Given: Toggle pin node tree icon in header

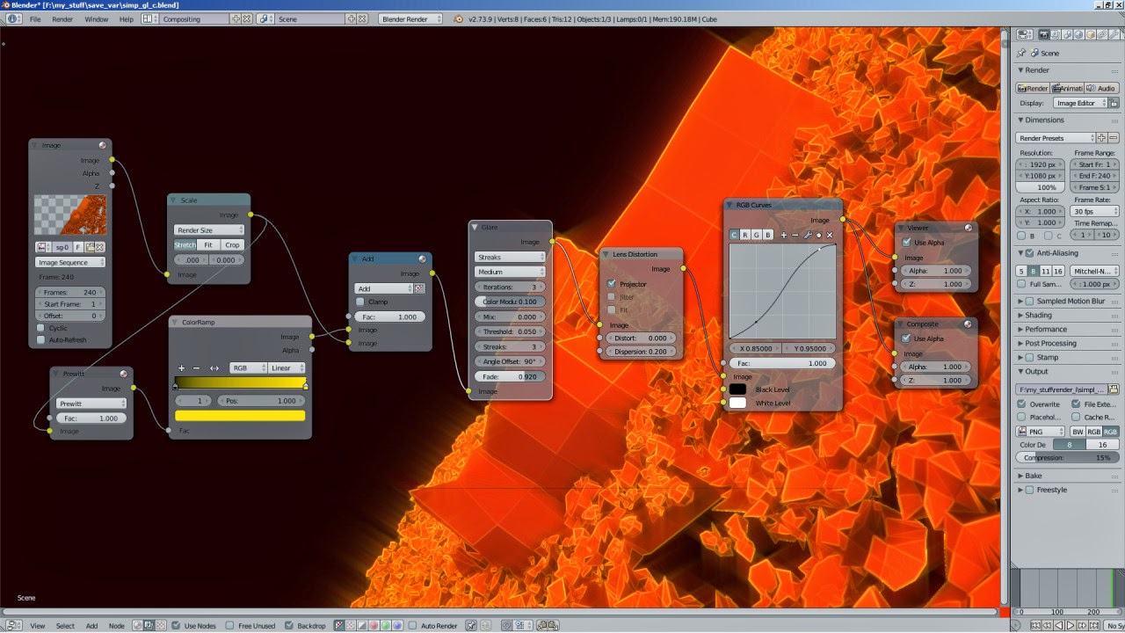Looking at the screenshot, I should point(470,626).
